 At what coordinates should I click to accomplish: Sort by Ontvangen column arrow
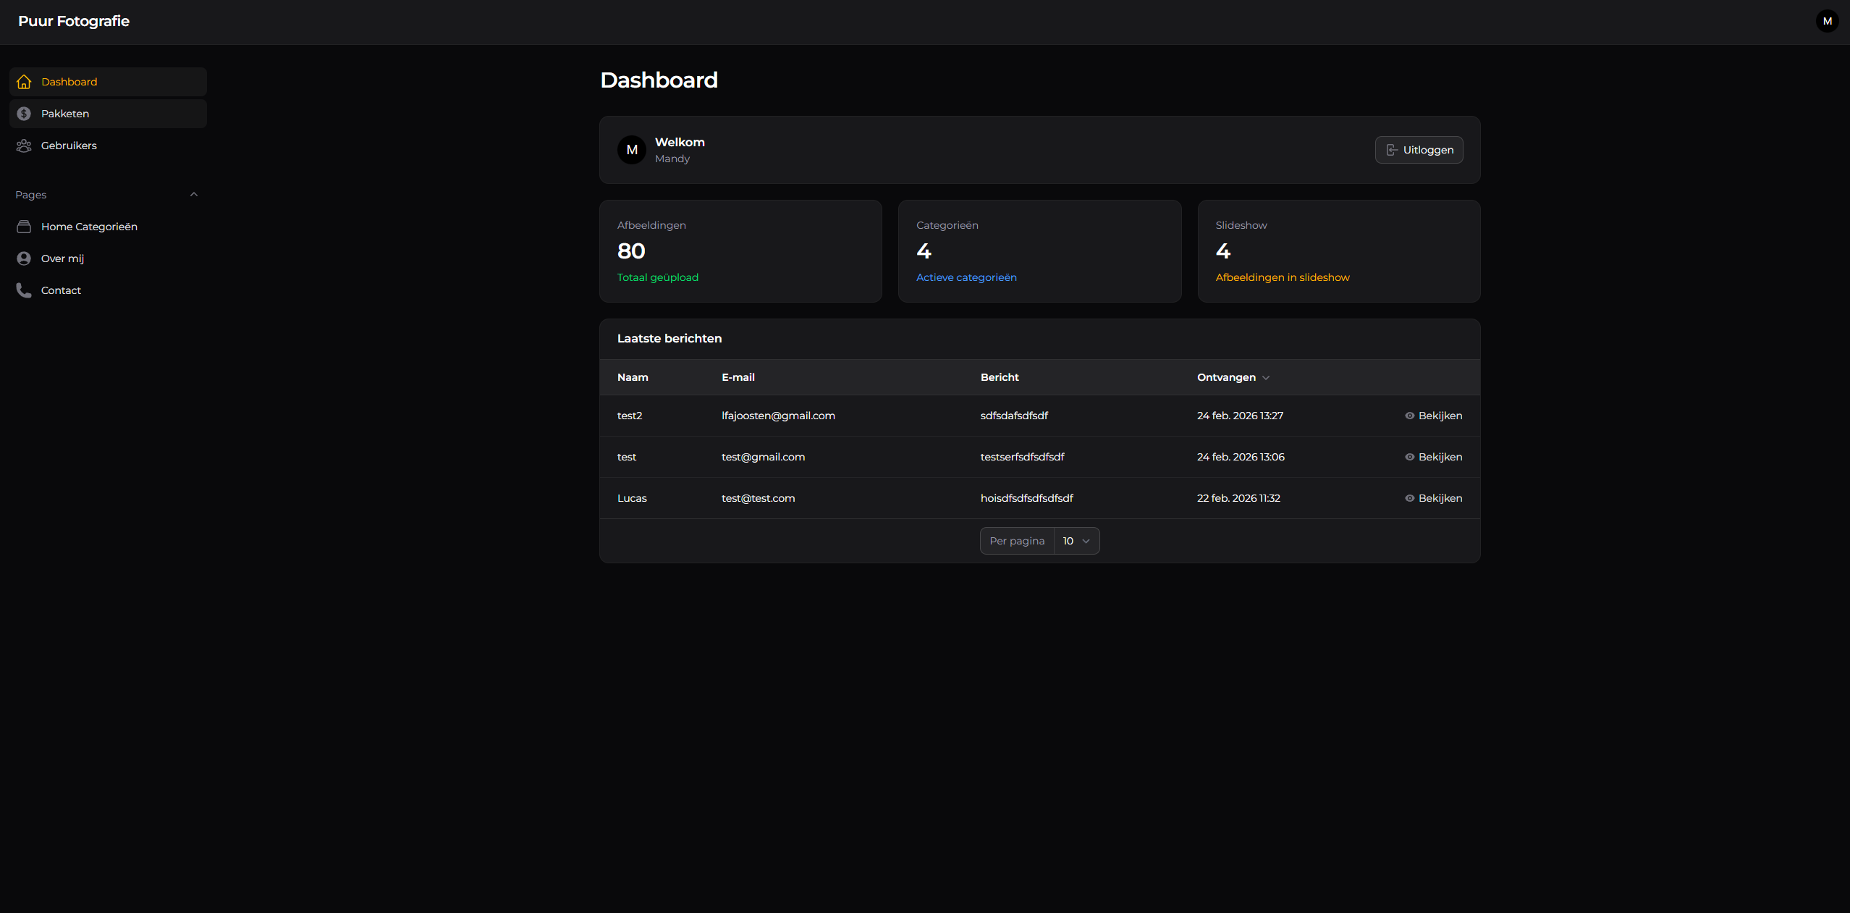click(1265, 378)
